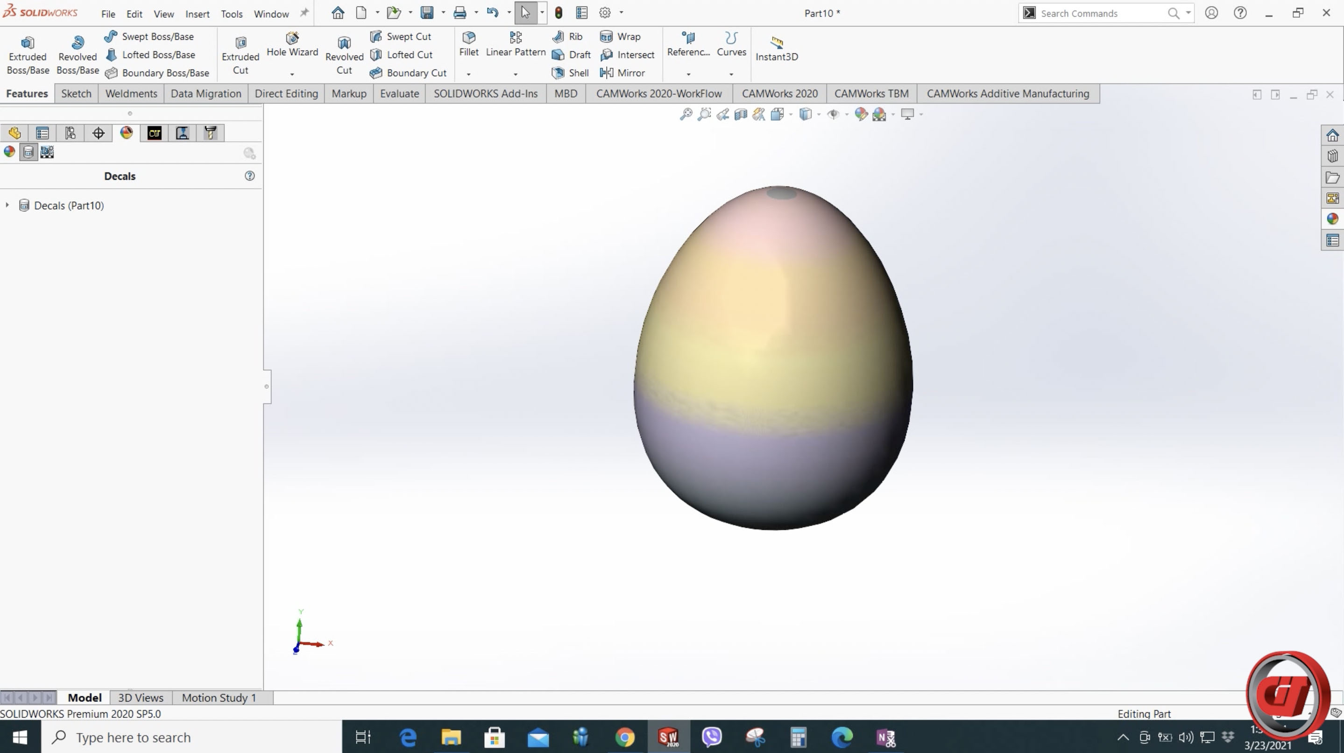Open the ConfigurationManager tab icon
1344x753 pixels.
tap(70, 133)
